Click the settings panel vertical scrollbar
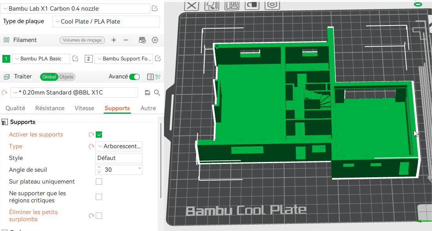Image resolution: width=432 pixels, height=231 pixels. (x=161, y=160)
